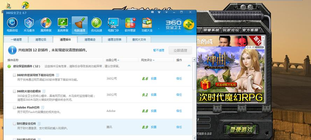Open details note icon for 360软件管家网络下载协议控件

[57, 75]
